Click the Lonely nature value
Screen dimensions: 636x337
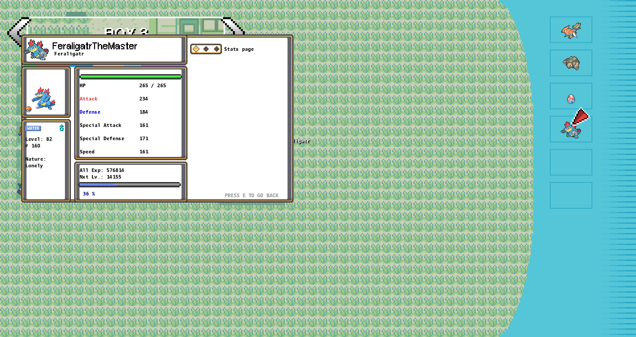tap(34, 166)
